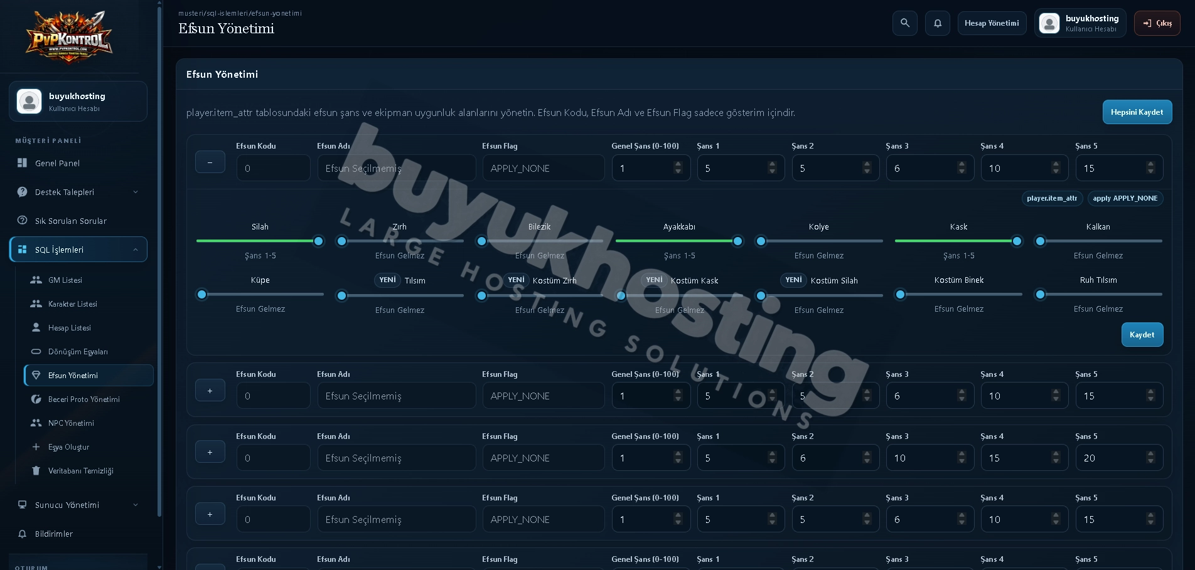
Task: Click first row Efsun Flag field
Action: [x=544, y=168]
